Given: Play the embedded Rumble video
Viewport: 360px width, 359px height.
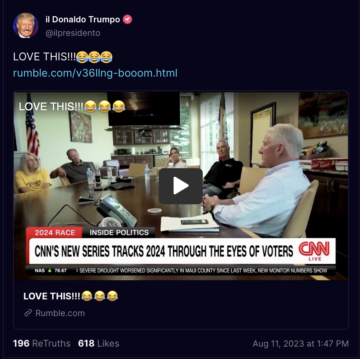Looking at the screenshot, I should (181, 186).
